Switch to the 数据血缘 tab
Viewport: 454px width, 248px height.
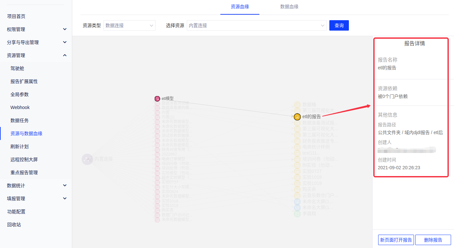coord(289,7)
